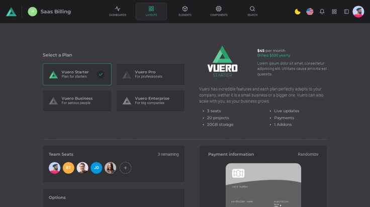This screenshot has width=370, height=207.
Task: Add a team seat with plus button
Action: (x=126, y=168)
